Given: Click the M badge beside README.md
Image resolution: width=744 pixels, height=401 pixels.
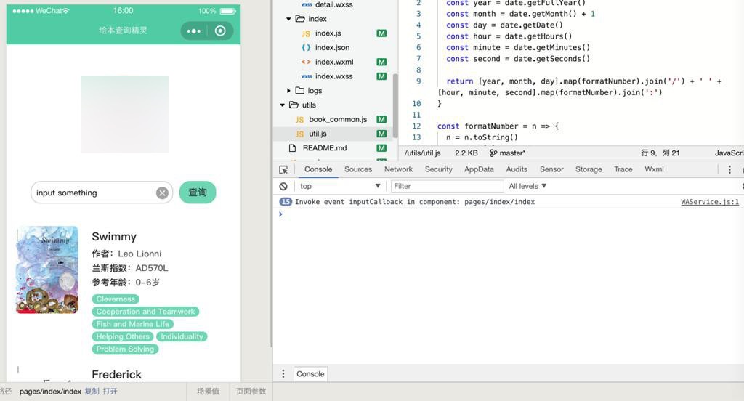Looking at the screenshot, I should (x=381, y=148).
